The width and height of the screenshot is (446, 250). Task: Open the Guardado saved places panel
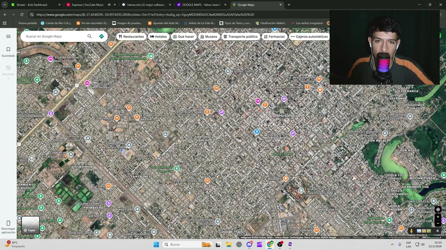(x=8, y=52)
